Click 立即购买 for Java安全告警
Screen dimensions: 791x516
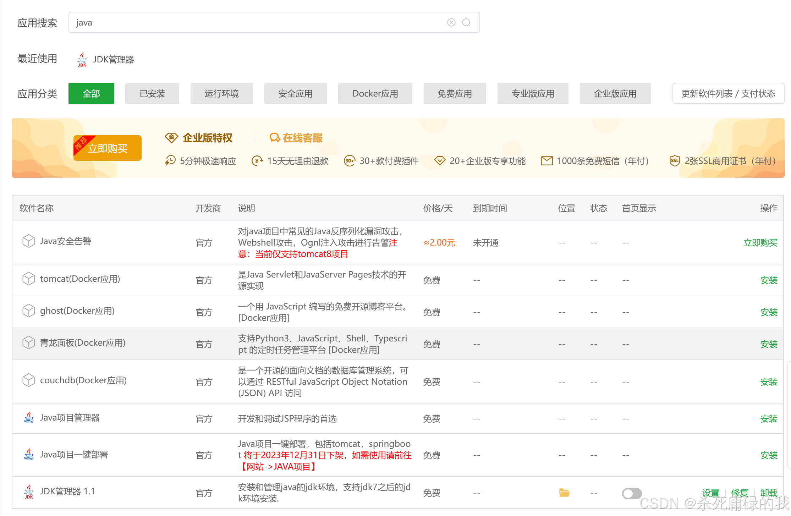click(x=760, y=243)
